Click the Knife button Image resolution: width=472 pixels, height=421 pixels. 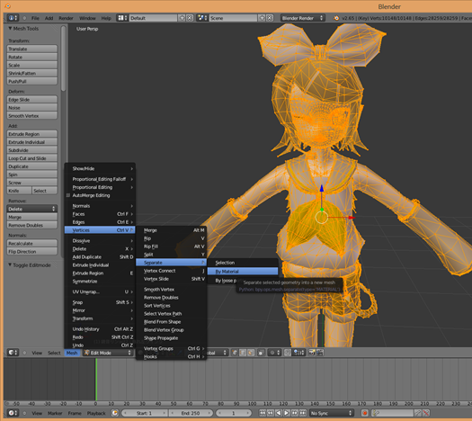click(x=19, y=191)
